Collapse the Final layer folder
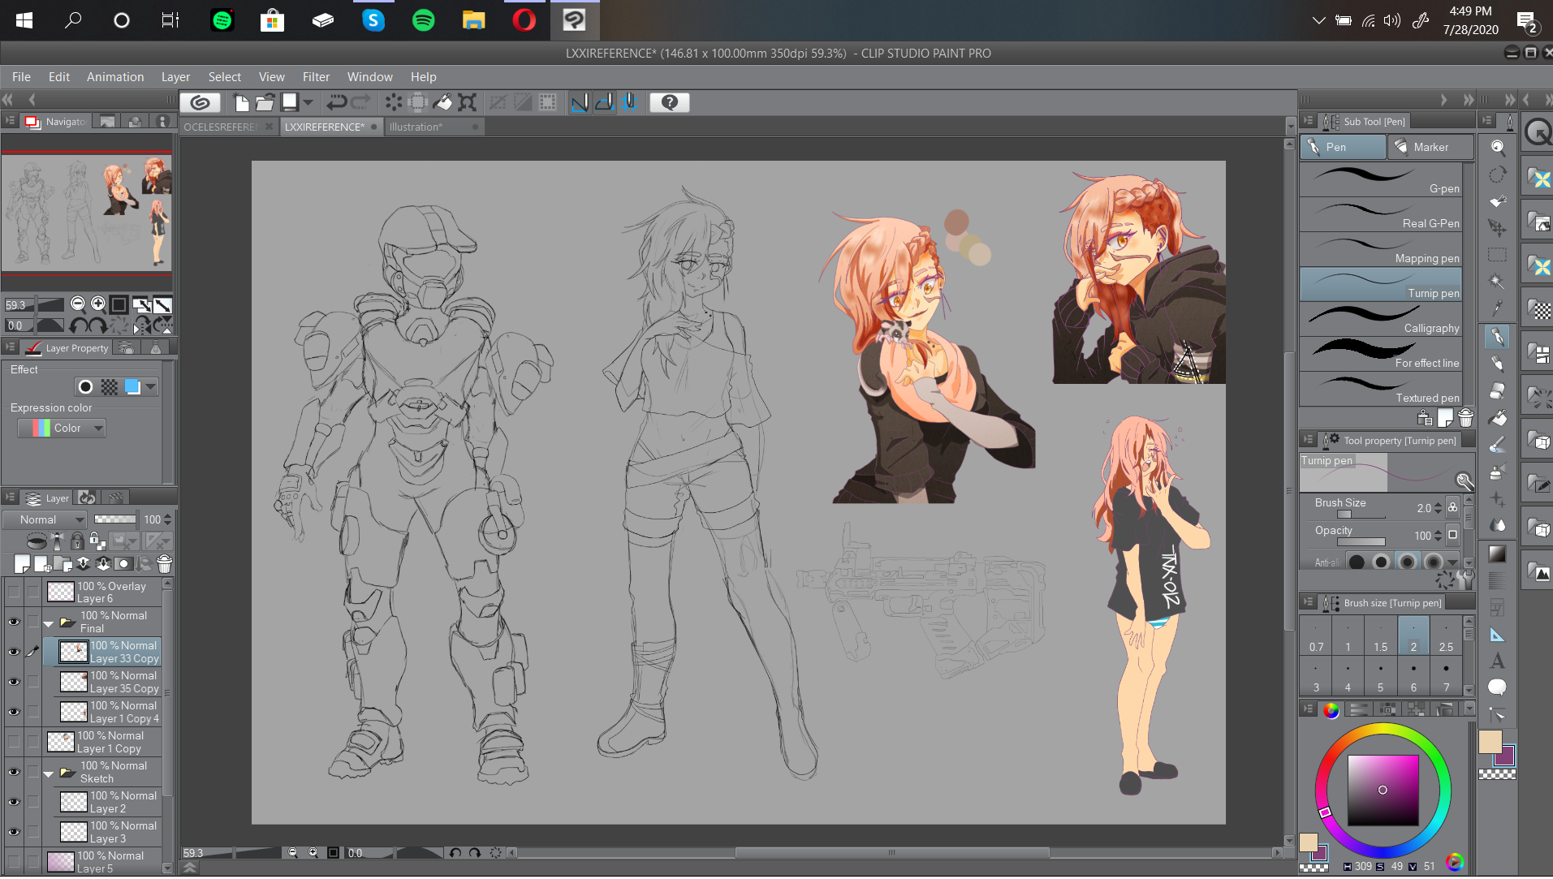The image size is (1553, 879). (49, 623)
